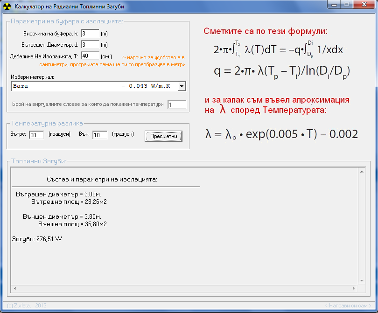Minimize the calculator window

tap(333, 5)
